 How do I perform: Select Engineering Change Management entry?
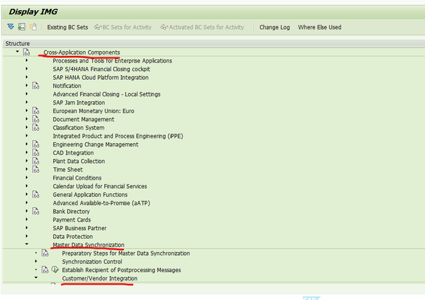[x=96, y=144]
